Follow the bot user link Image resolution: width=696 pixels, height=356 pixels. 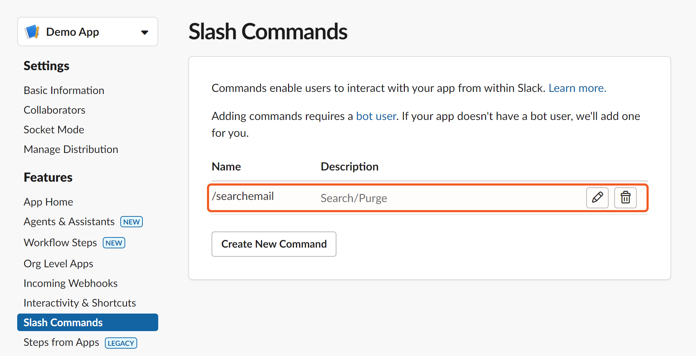pos(376,116)
